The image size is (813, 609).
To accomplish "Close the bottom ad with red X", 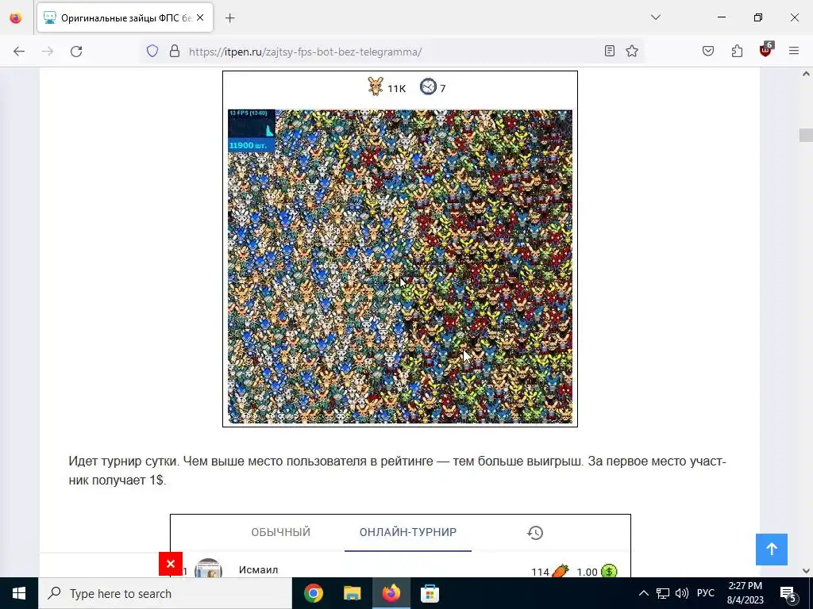I will [x=171, y=564].
